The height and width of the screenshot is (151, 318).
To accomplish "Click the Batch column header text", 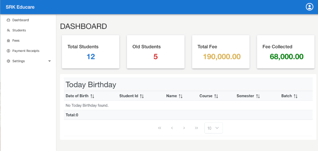I will click(287, 96).
